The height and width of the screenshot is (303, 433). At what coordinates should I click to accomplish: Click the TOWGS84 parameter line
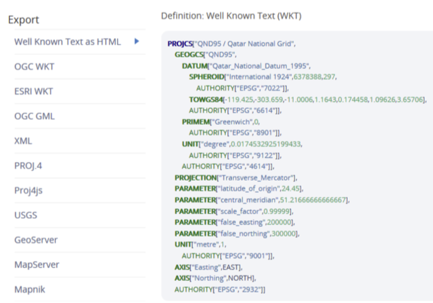coord(308,100)
